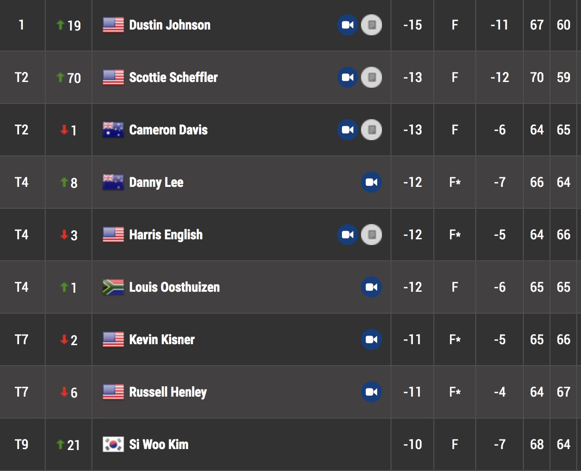
Task: Play Kevin Kisner's video camera icon
Action: click(371, 339)
